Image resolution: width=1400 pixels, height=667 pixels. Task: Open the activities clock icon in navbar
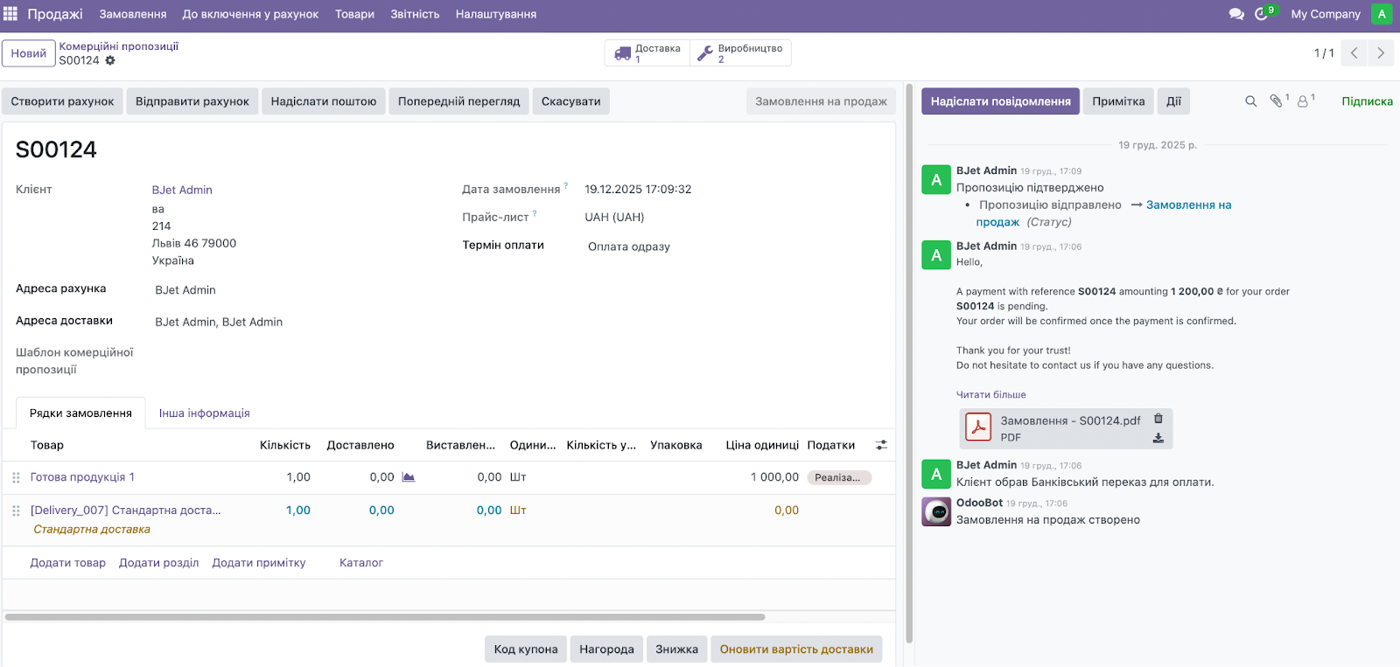tap(1262, 14)
